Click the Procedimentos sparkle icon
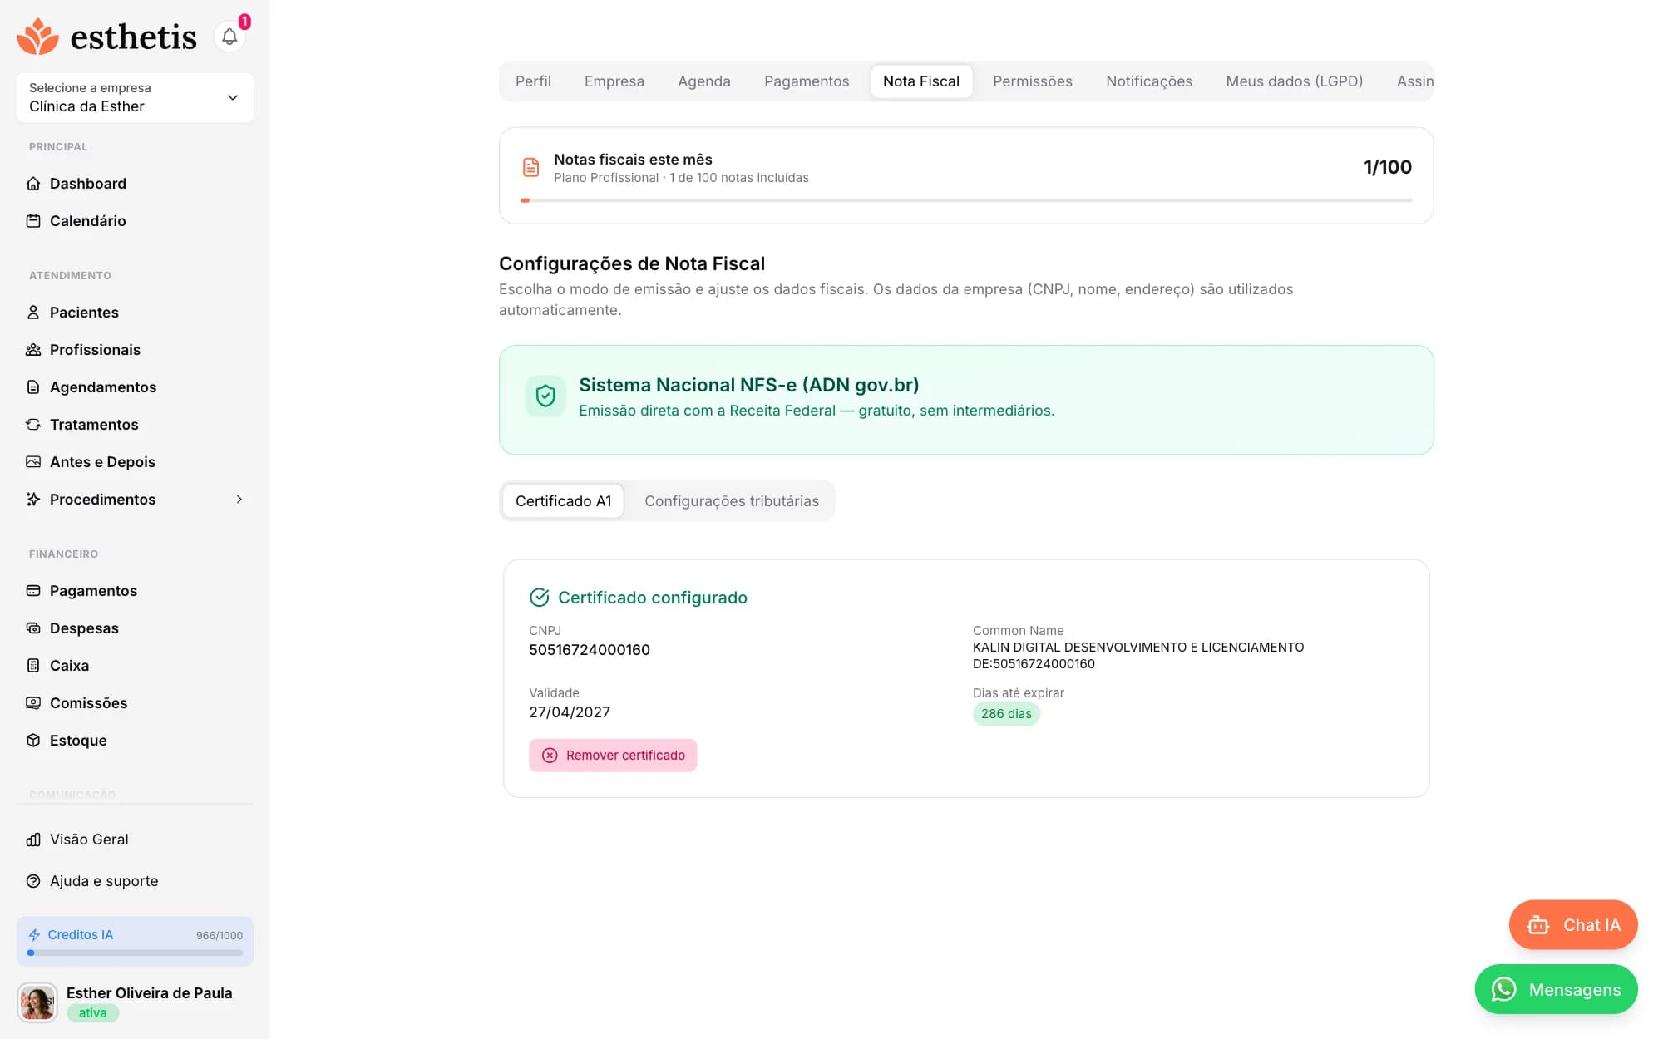This screenshot has width=1663, height=1039. (33, 500)
